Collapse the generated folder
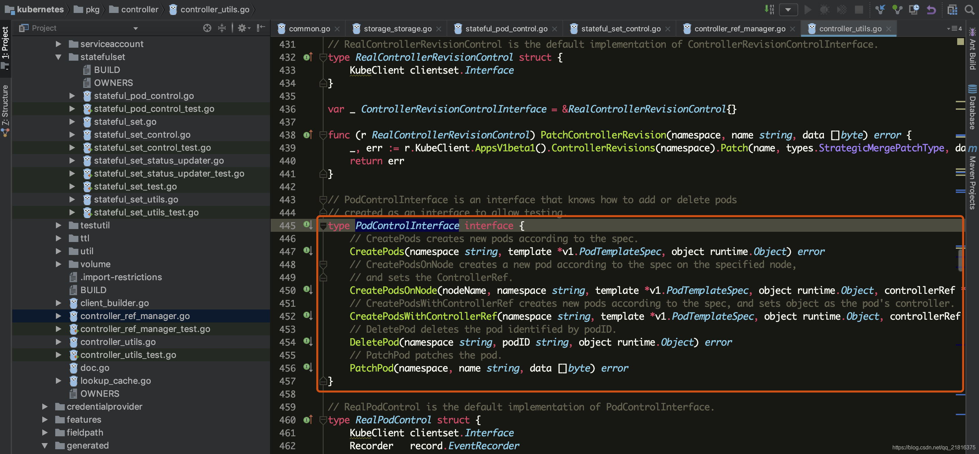The image size is (979, 454). [x=45, y=445]
